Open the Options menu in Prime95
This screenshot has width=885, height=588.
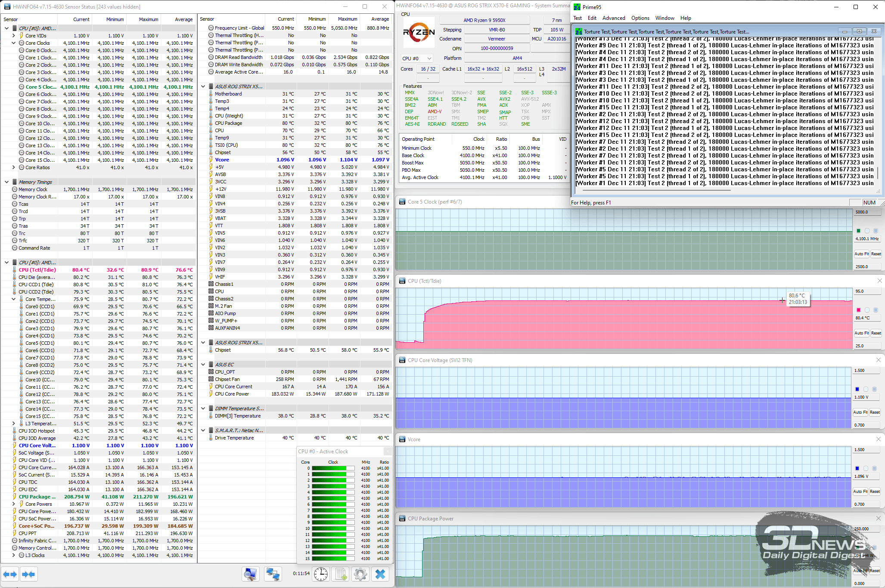click(x=640, y=18)
